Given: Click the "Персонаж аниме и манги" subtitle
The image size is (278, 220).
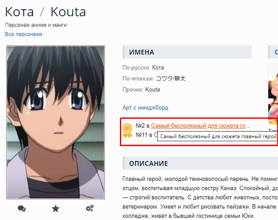Looking at the screenshot, I should [x=36, y=25].
